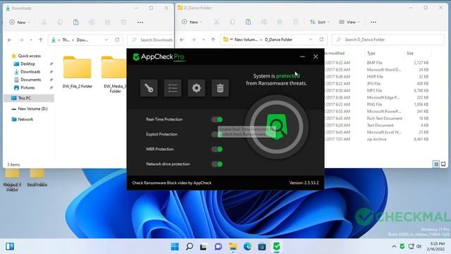Viewport: 451px width, 254px height.
Task: Open the AppCheck cleaner tool icon
Action: [x=149, y=87]
